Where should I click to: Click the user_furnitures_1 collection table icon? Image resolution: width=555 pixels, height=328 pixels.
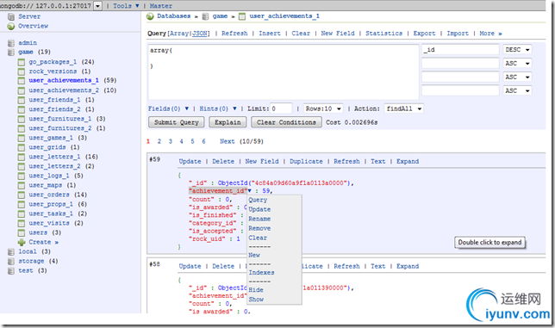click(x=22, y=119)
